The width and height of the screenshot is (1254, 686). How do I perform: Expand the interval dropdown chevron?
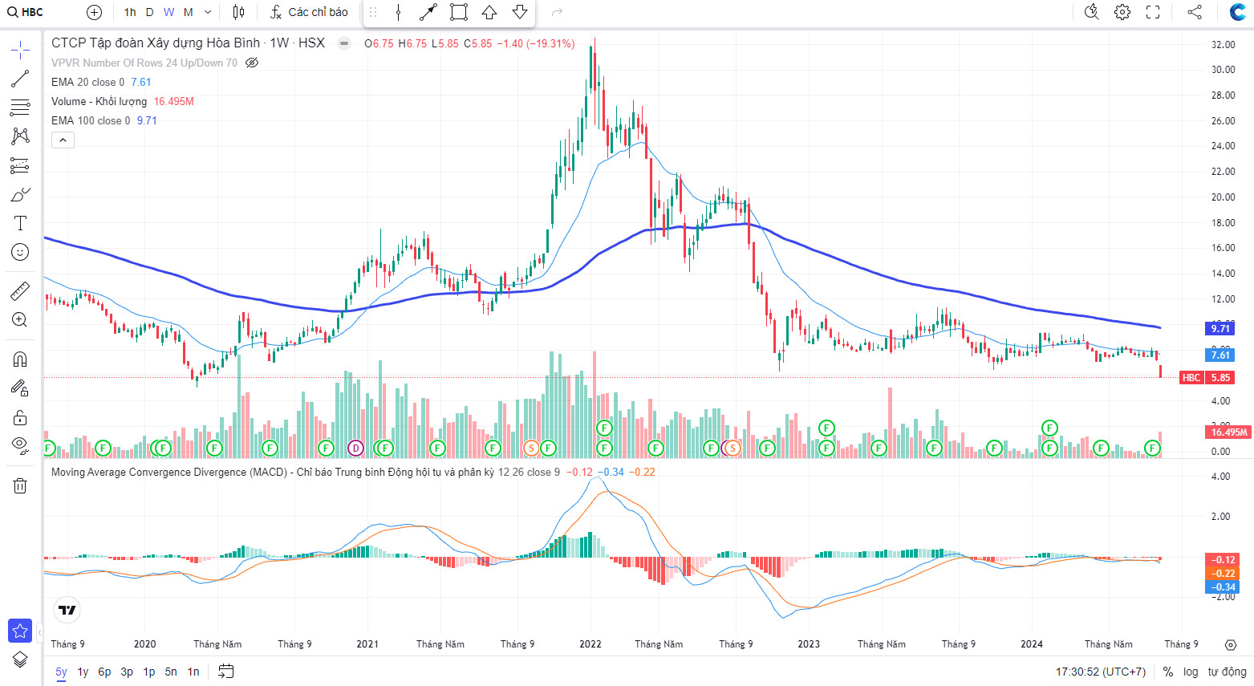(208, 12)
